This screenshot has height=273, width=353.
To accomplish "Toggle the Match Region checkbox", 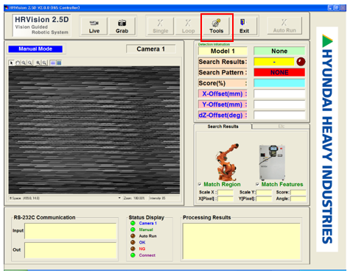I will pos(200,184).
